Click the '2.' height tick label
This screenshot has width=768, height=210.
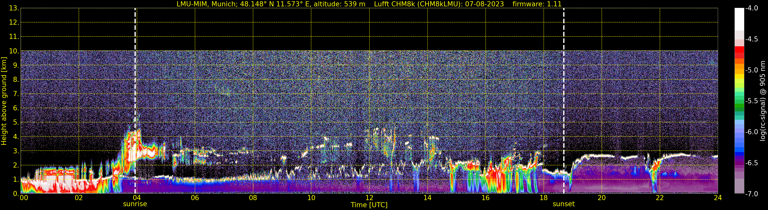click(x=16, y=165)
